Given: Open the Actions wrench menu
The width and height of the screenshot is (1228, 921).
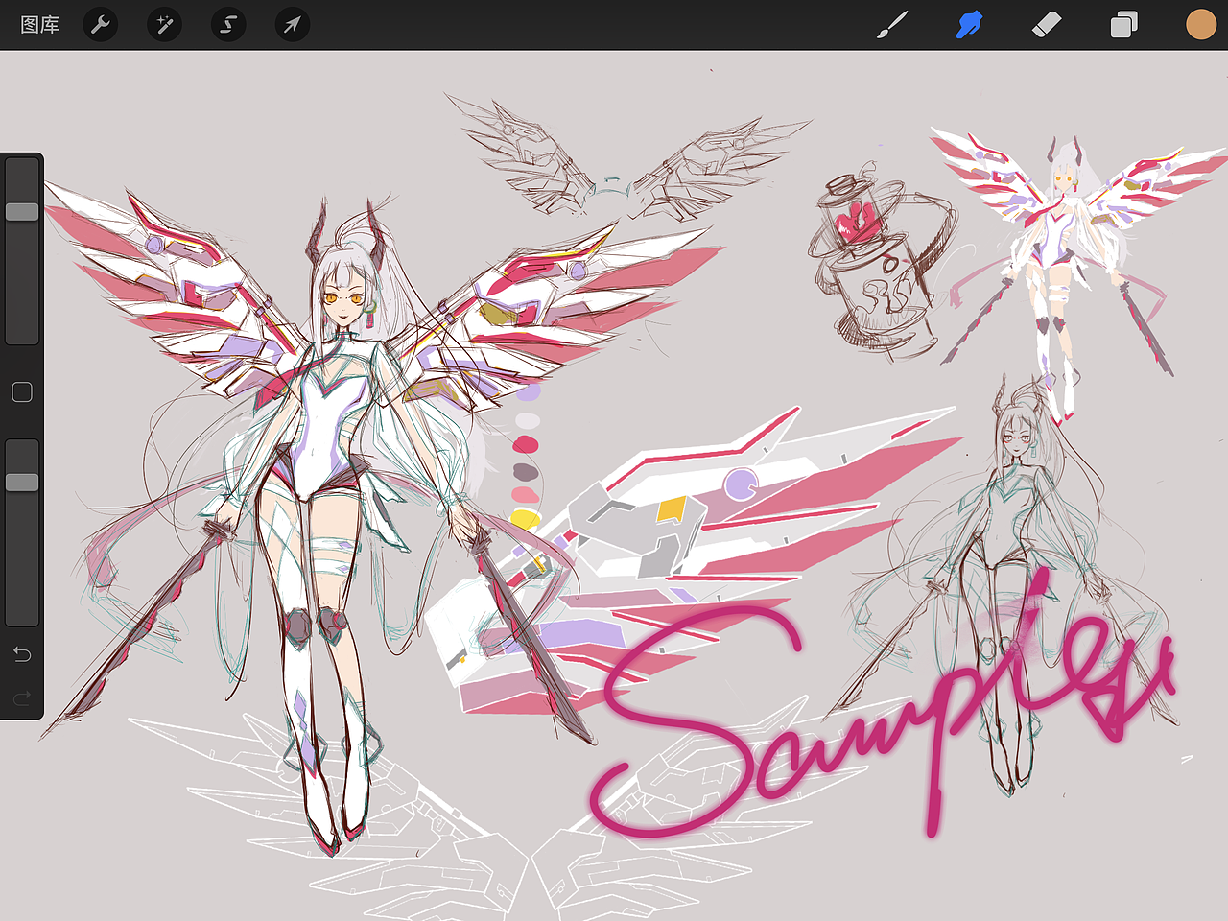Looking at the screenshot, I should point(101,24).
